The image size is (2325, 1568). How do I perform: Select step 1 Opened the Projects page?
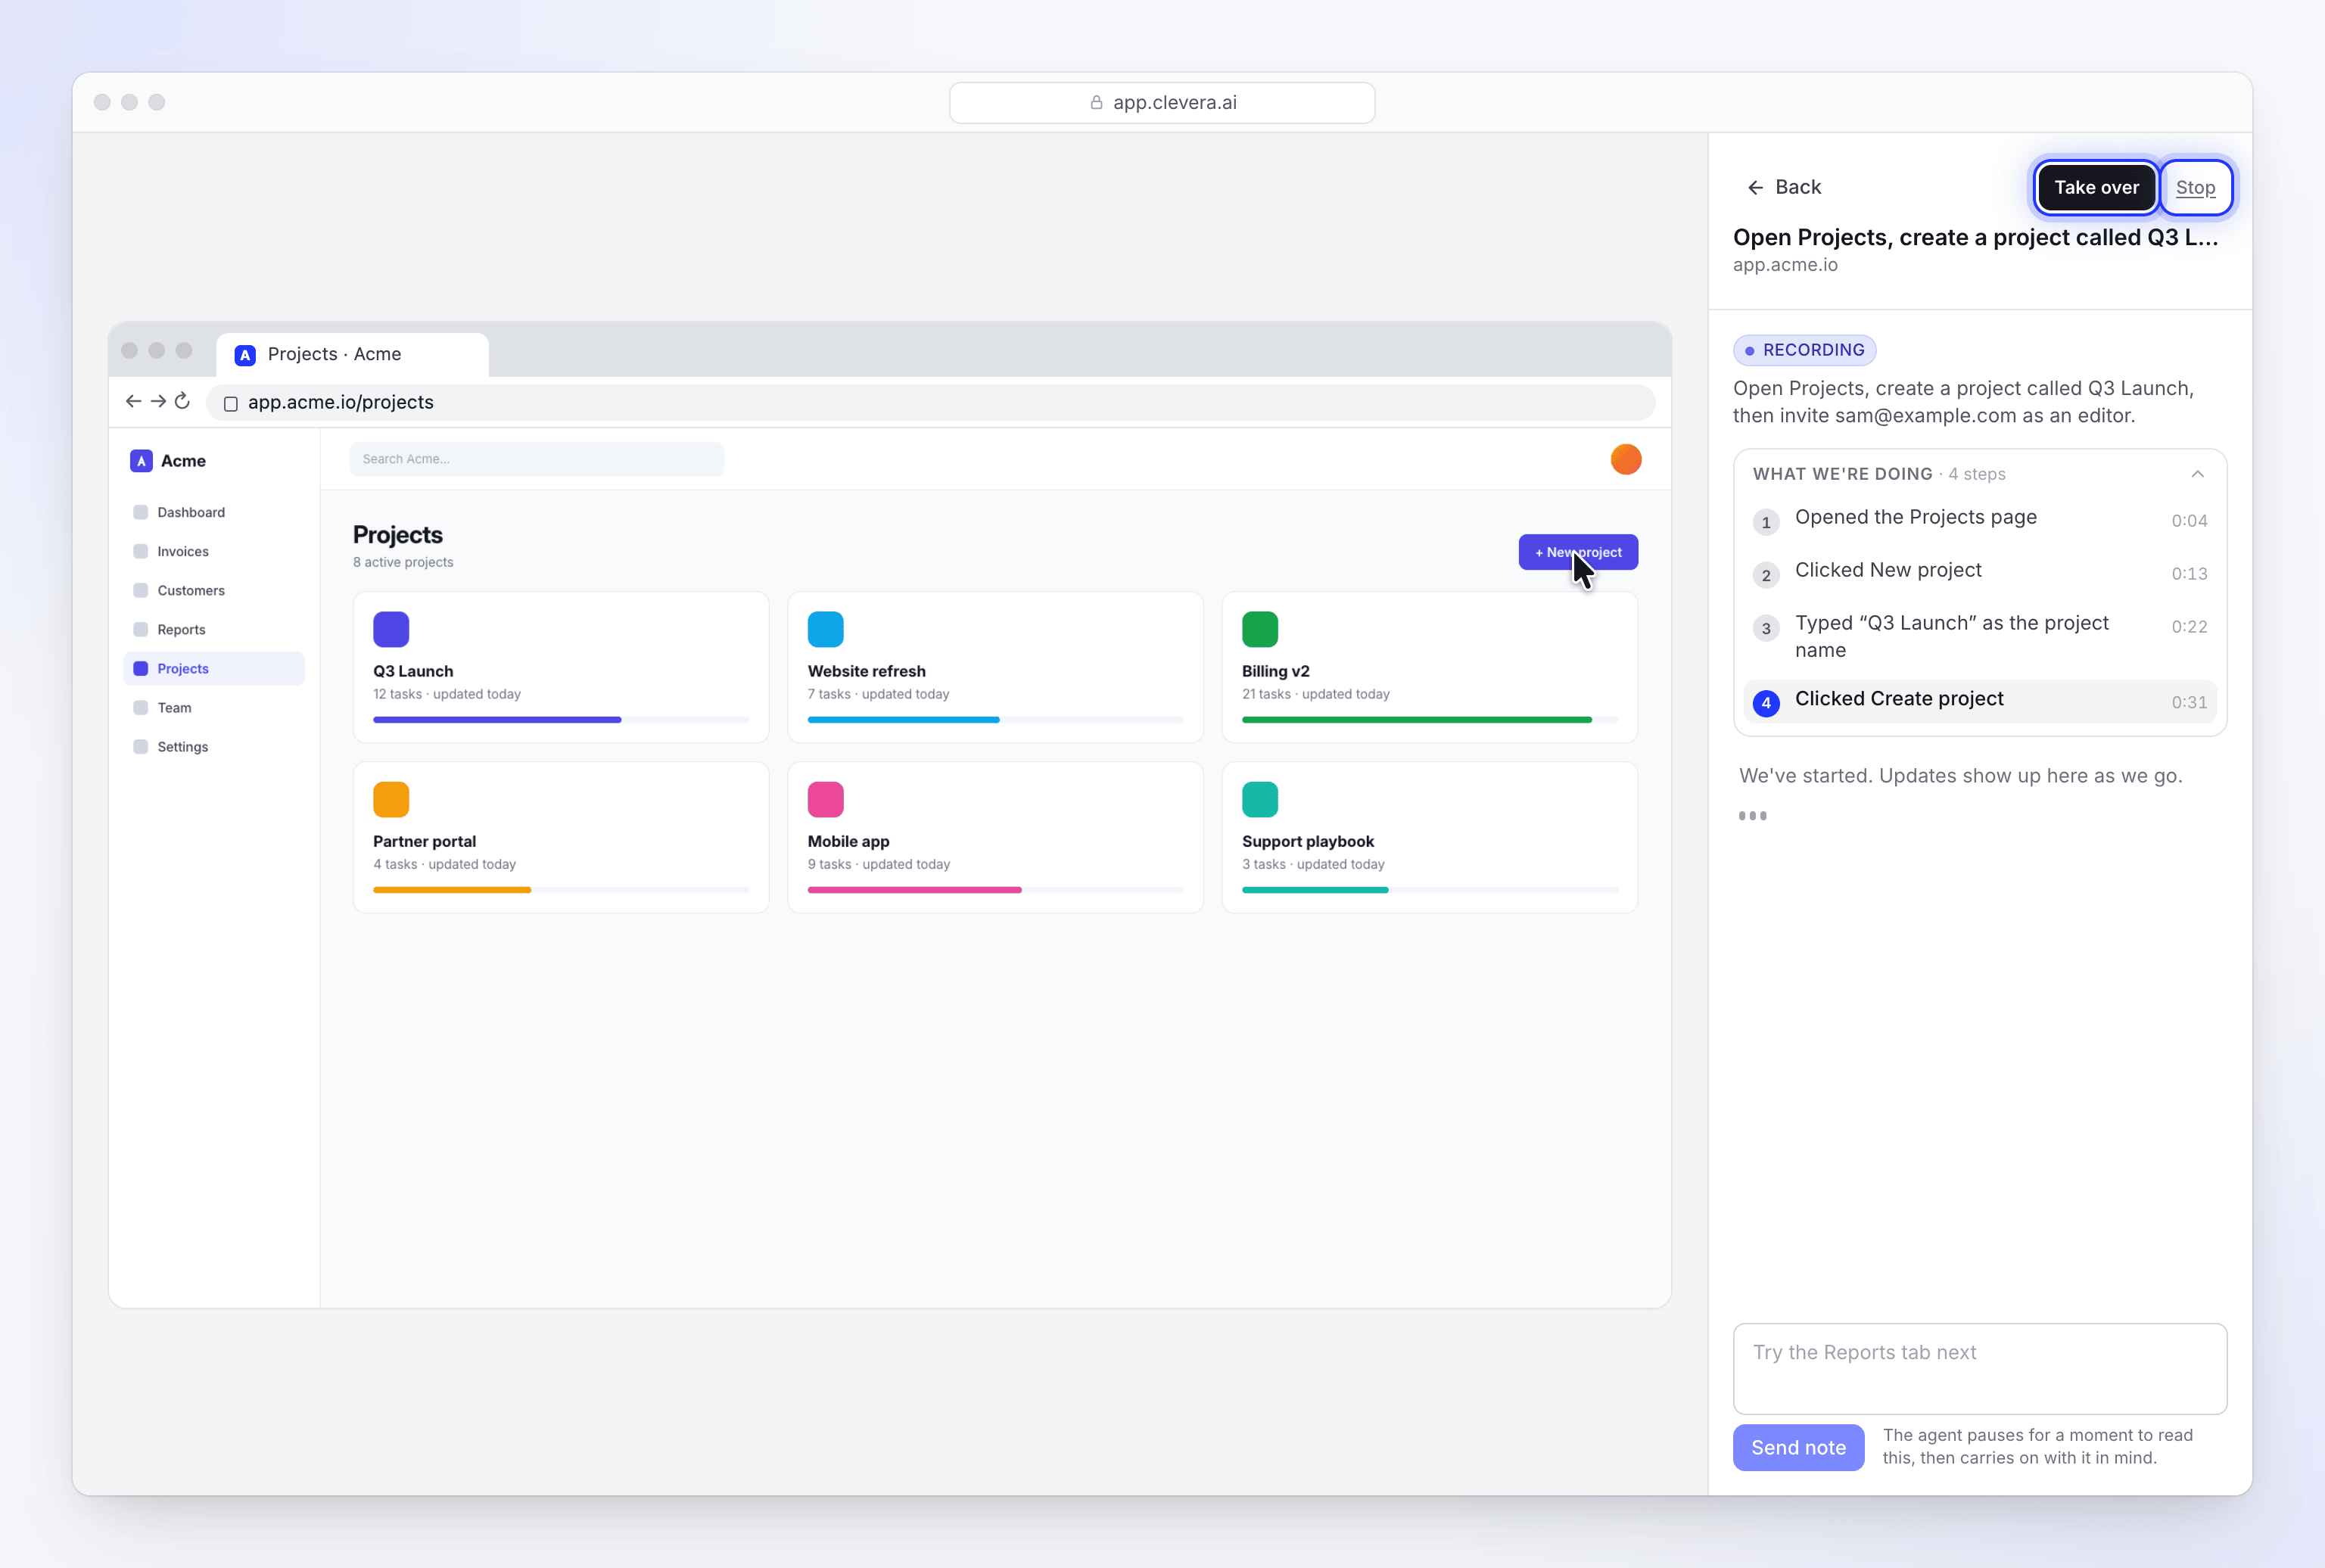point(1979,519)
